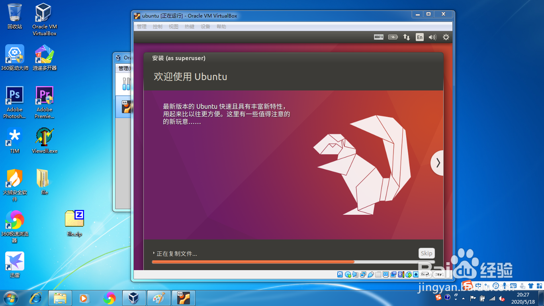Screen dimensions: 544x306
Task: Open the Recycle Bin desktop icon
Action: [15, 17]
